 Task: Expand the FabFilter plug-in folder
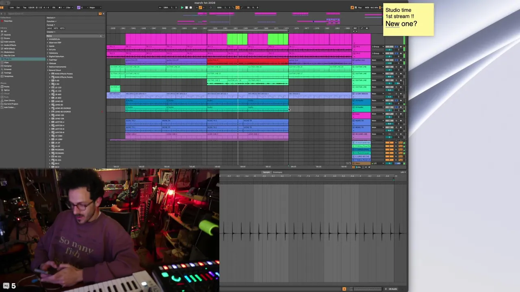[48, 60]
